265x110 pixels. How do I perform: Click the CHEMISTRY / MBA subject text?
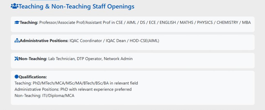(x=233, y=23)
